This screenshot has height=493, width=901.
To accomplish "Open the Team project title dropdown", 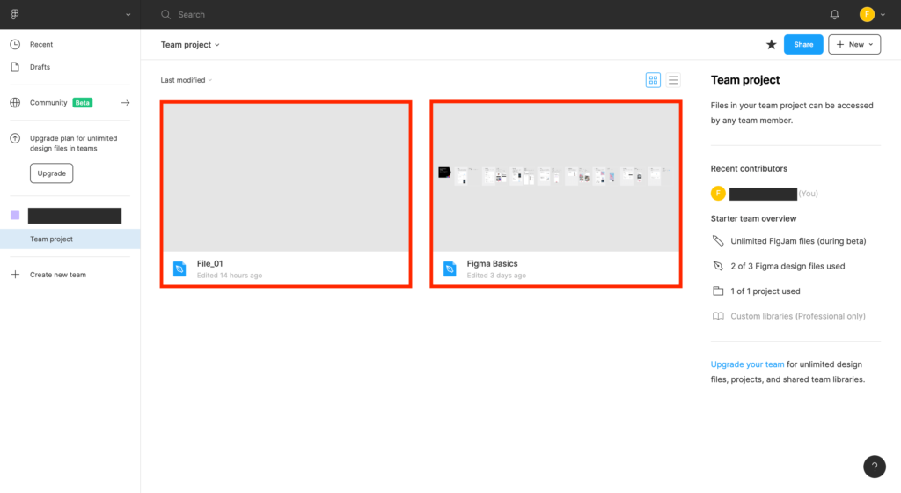I will coord(190,44).
